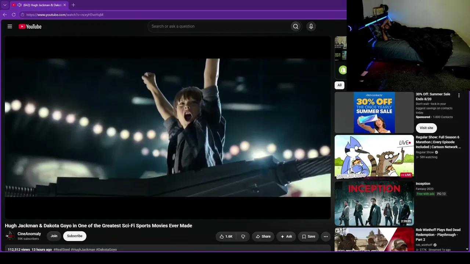470x264 pixels.
Task: Open the #RealSteel hashtag
Action: pos(62,250)
